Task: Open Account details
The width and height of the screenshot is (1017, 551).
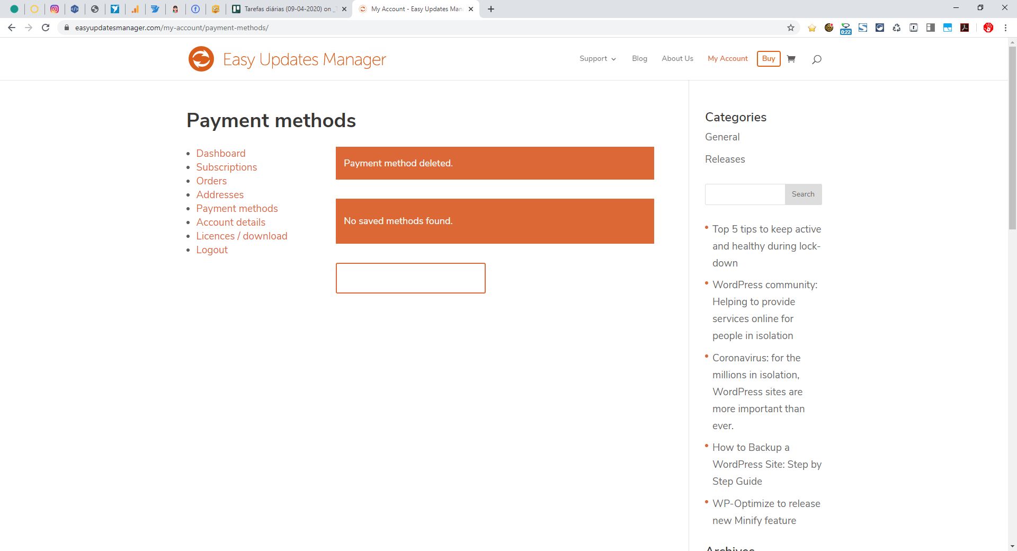Action: point(231,222)
